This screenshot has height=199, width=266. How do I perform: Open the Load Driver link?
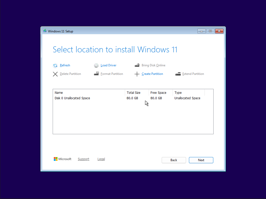(108, 65)
